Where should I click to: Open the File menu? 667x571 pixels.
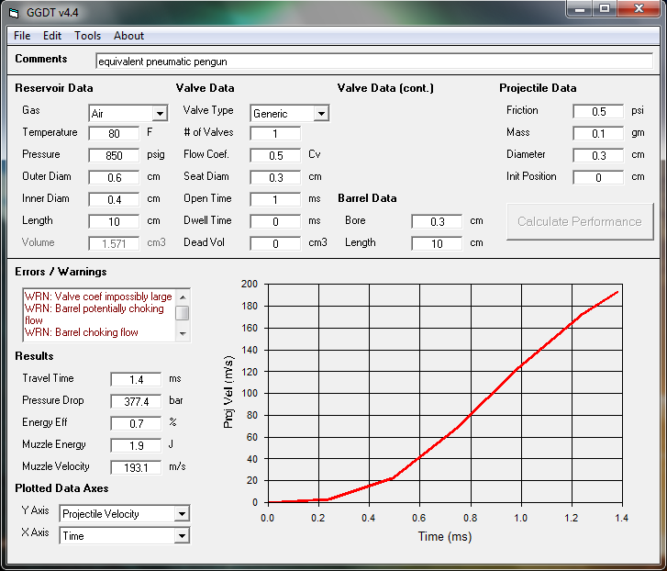(x=22, y=36)
